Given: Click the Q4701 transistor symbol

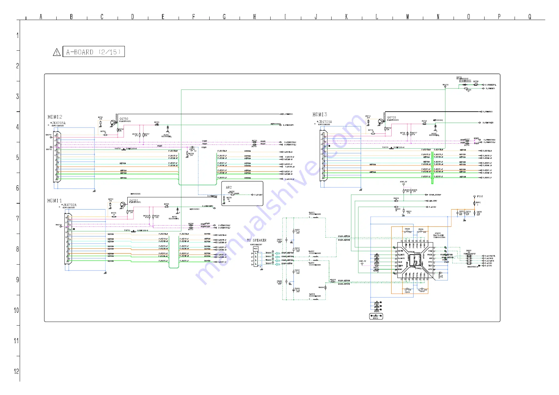Looking at the screenshot, I should (122, 205).
